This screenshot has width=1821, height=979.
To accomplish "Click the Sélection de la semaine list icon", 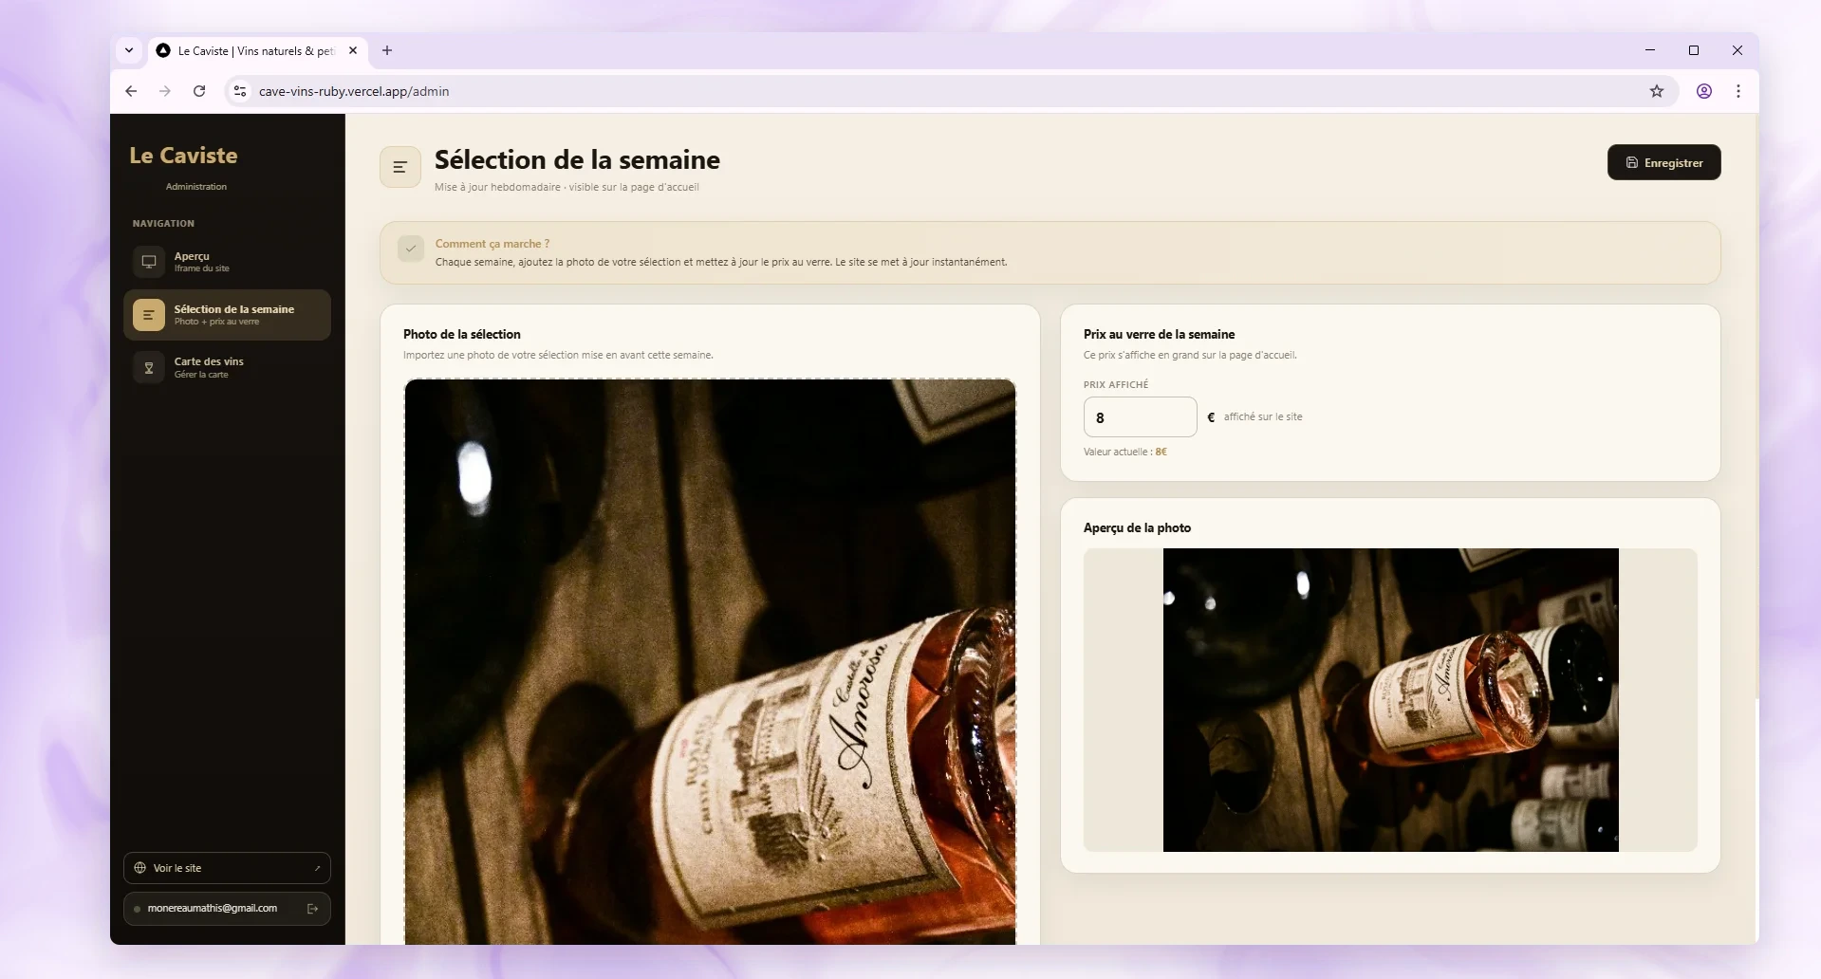I will pyautogui.click(x=149, y=315).
